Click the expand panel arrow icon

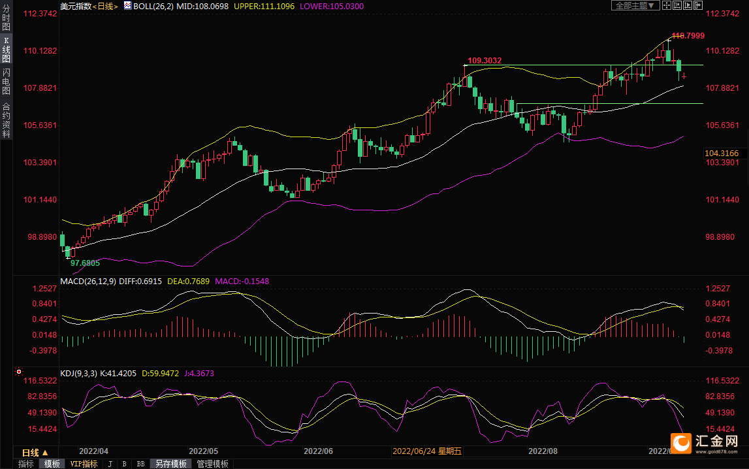point(698,5)
